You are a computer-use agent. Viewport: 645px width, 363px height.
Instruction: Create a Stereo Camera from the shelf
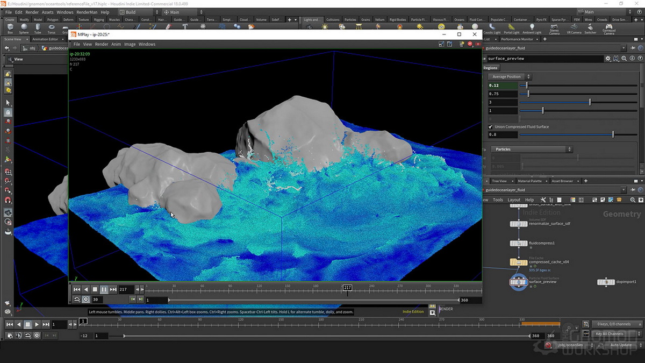pos(554,29)
